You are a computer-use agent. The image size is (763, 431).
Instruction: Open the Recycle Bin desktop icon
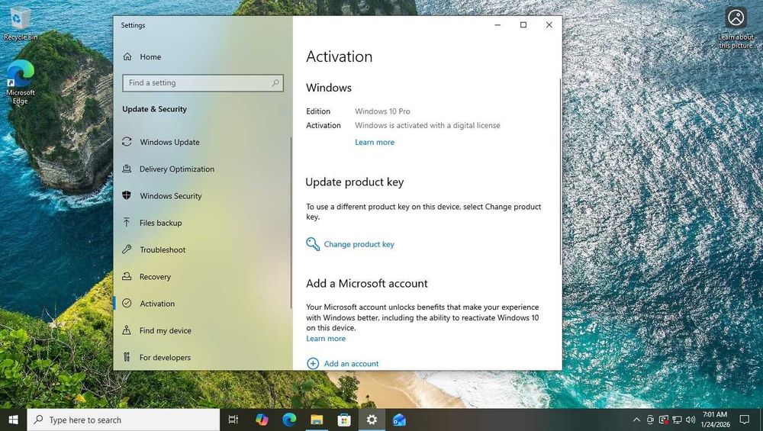point(20,24)
